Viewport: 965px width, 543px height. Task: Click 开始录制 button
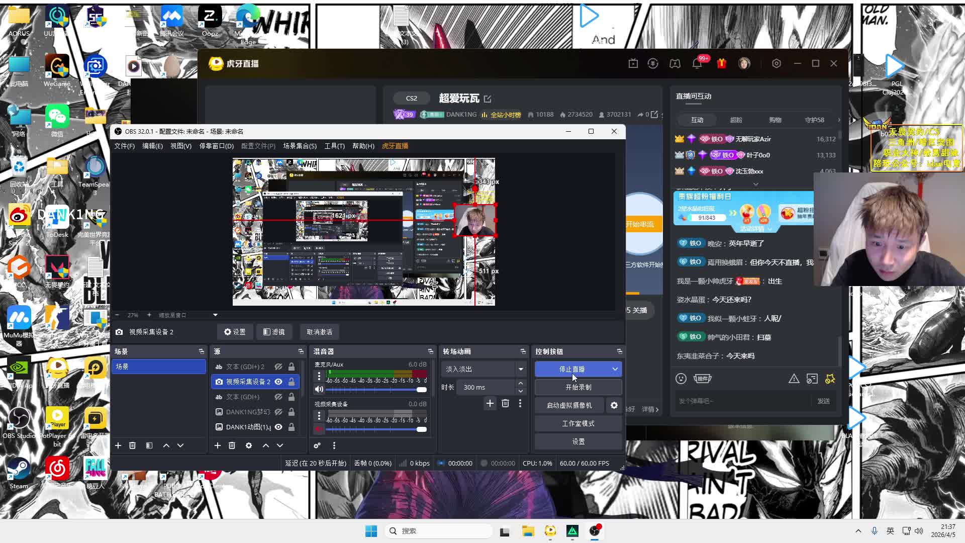point(578,387)
